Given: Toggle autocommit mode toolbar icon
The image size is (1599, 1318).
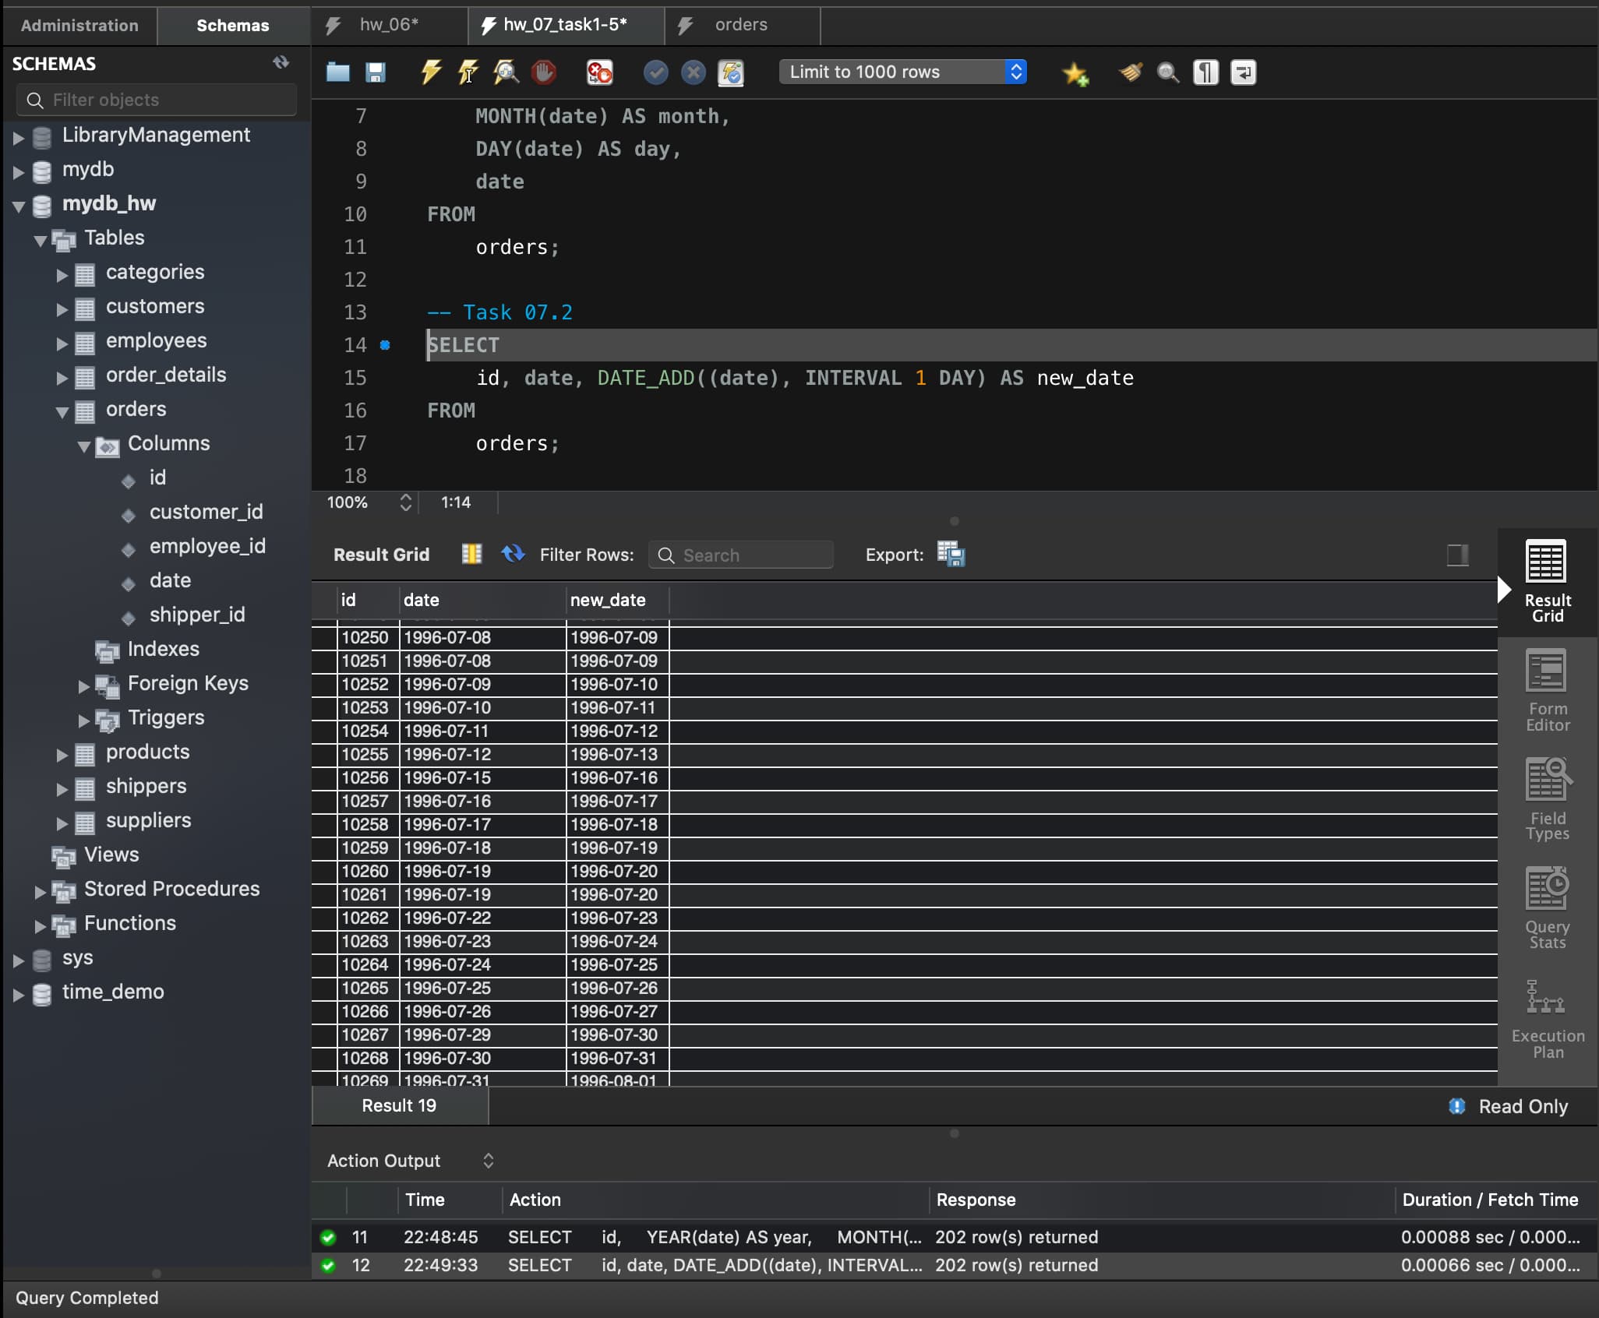Looking at the screenshot, I should [731, 72].
